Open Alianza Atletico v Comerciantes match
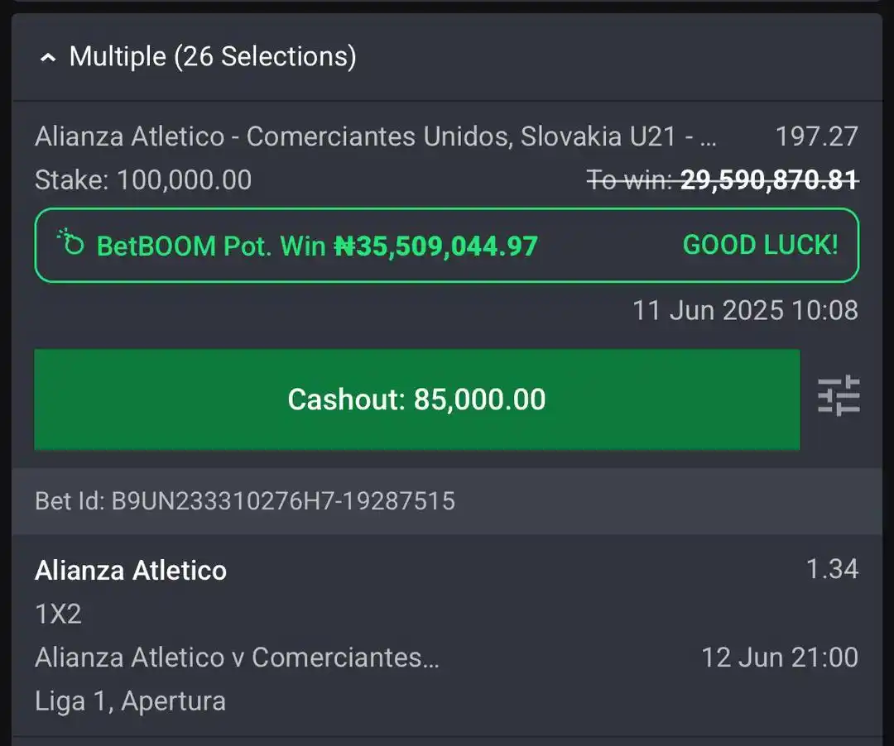 (x=237, y=658)
